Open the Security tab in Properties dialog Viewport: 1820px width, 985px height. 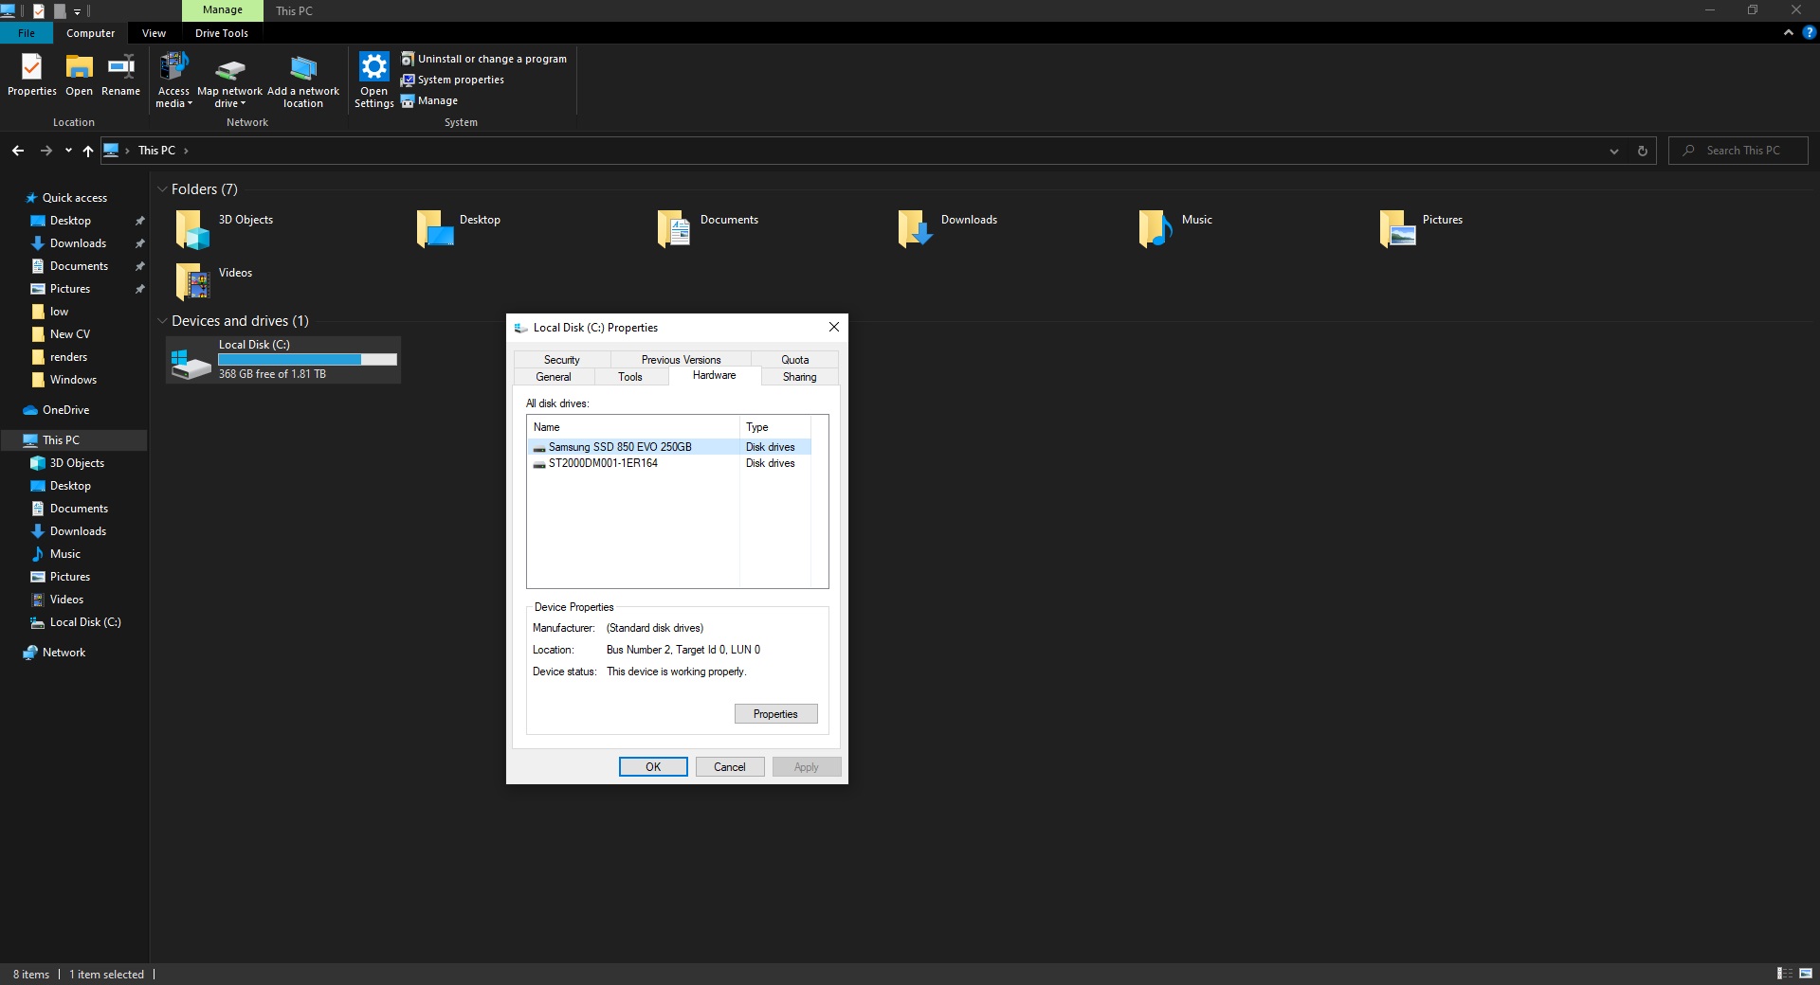tap(562, 360)
